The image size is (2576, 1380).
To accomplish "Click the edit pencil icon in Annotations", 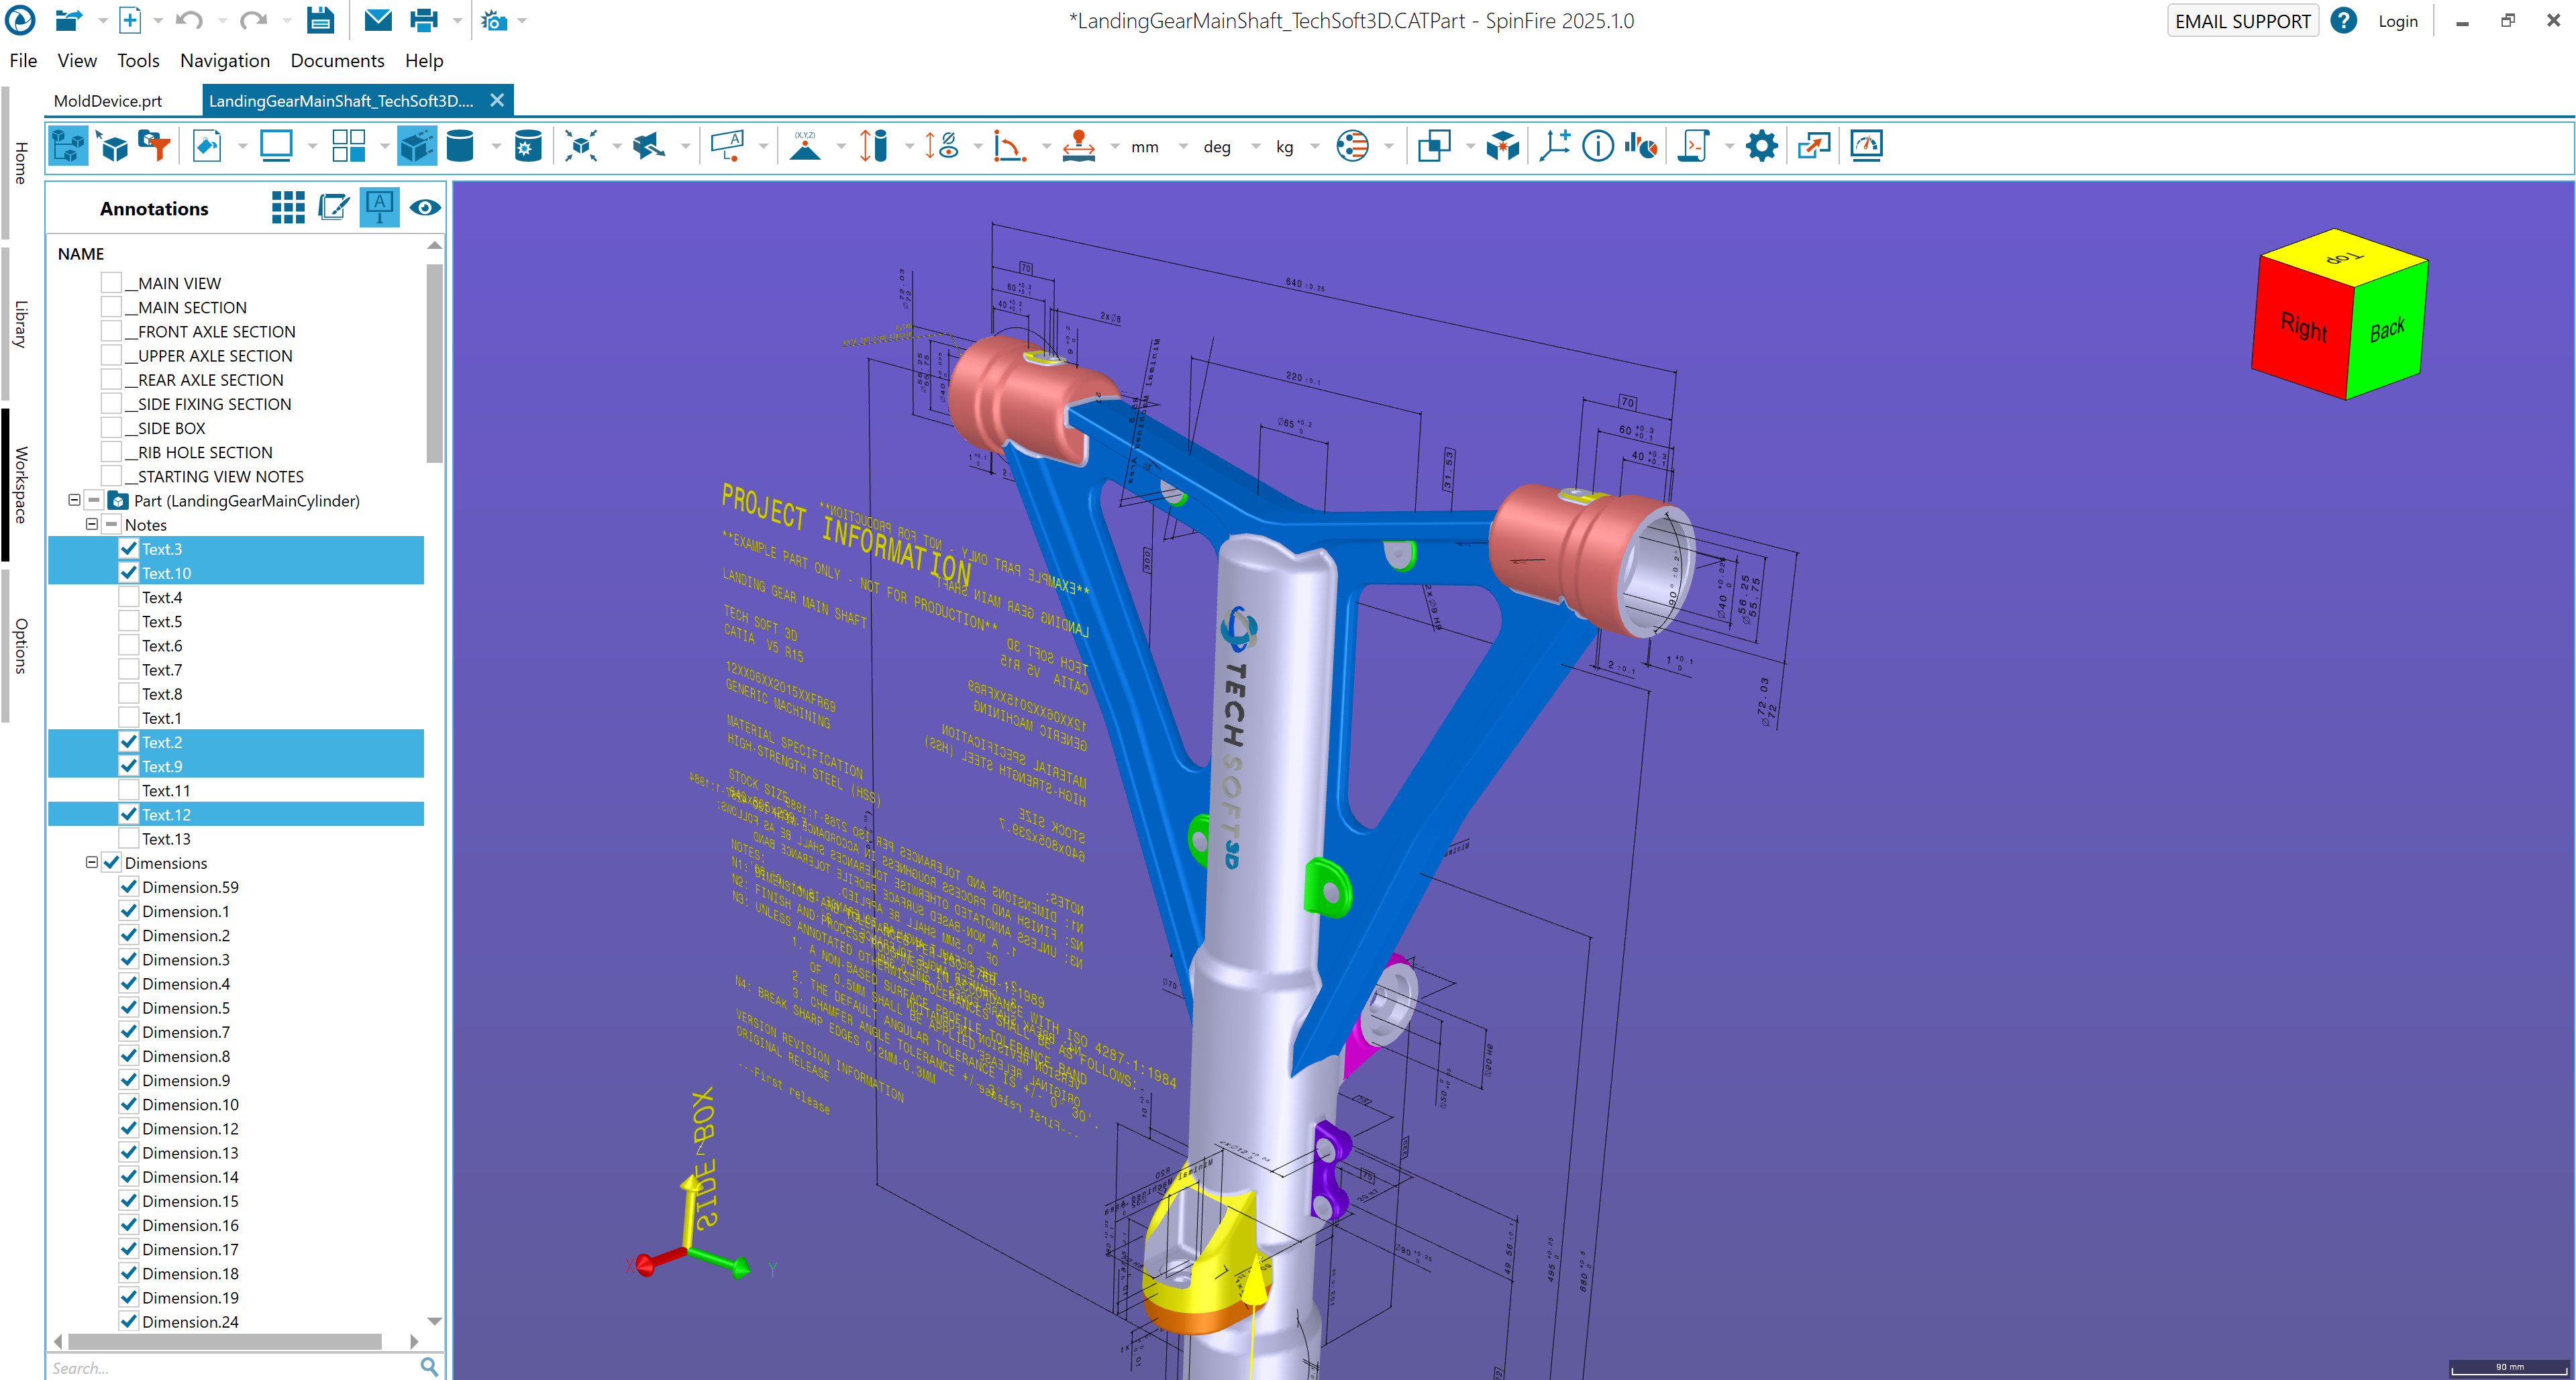I will (x=334, y=208).
